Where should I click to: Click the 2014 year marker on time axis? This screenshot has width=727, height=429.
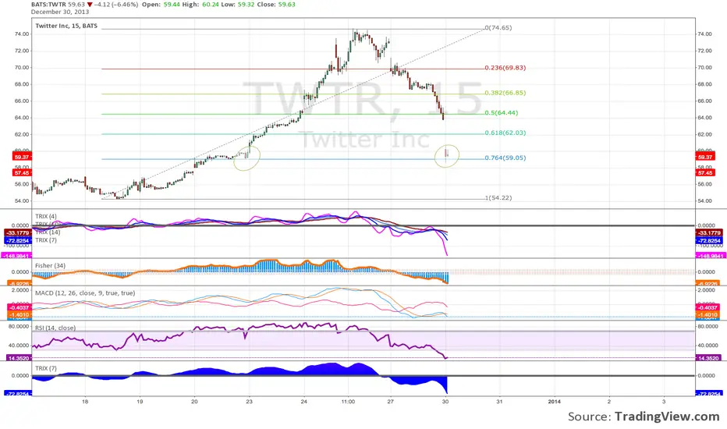554,402
